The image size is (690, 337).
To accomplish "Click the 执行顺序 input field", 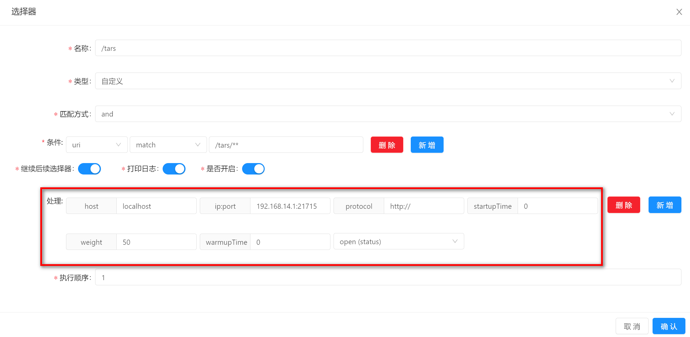I will (388, 277).
